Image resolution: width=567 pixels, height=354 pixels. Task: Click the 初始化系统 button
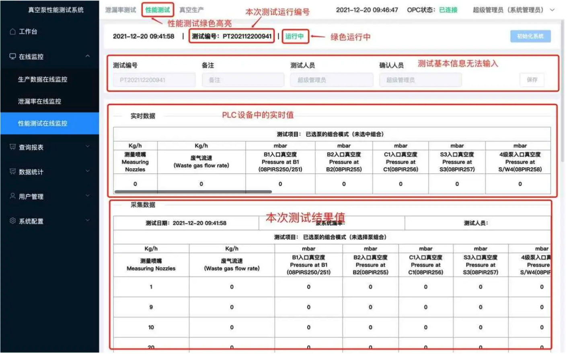click(x=530, y=36)
